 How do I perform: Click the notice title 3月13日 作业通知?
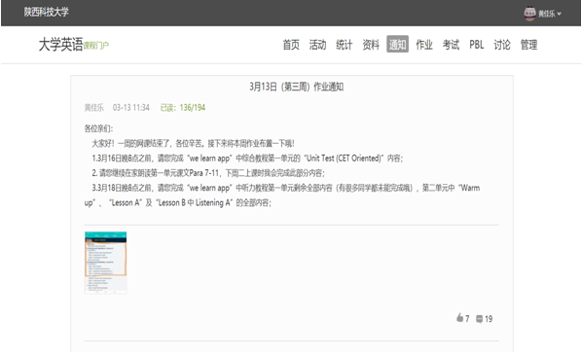click(297, 87)
